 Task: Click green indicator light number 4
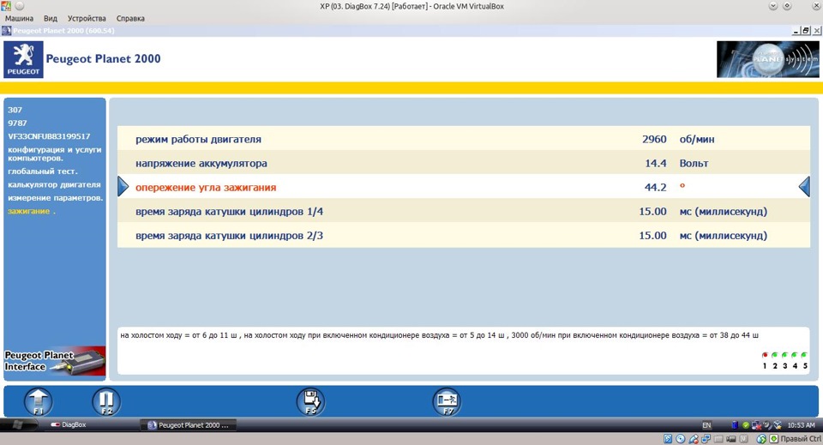click(x=794, y=355)
